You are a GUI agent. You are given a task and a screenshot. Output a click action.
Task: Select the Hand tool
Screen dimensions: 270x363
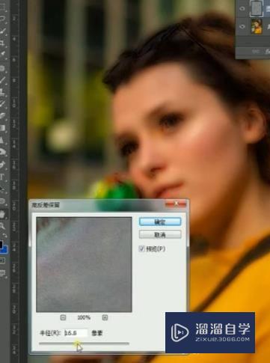3,214
